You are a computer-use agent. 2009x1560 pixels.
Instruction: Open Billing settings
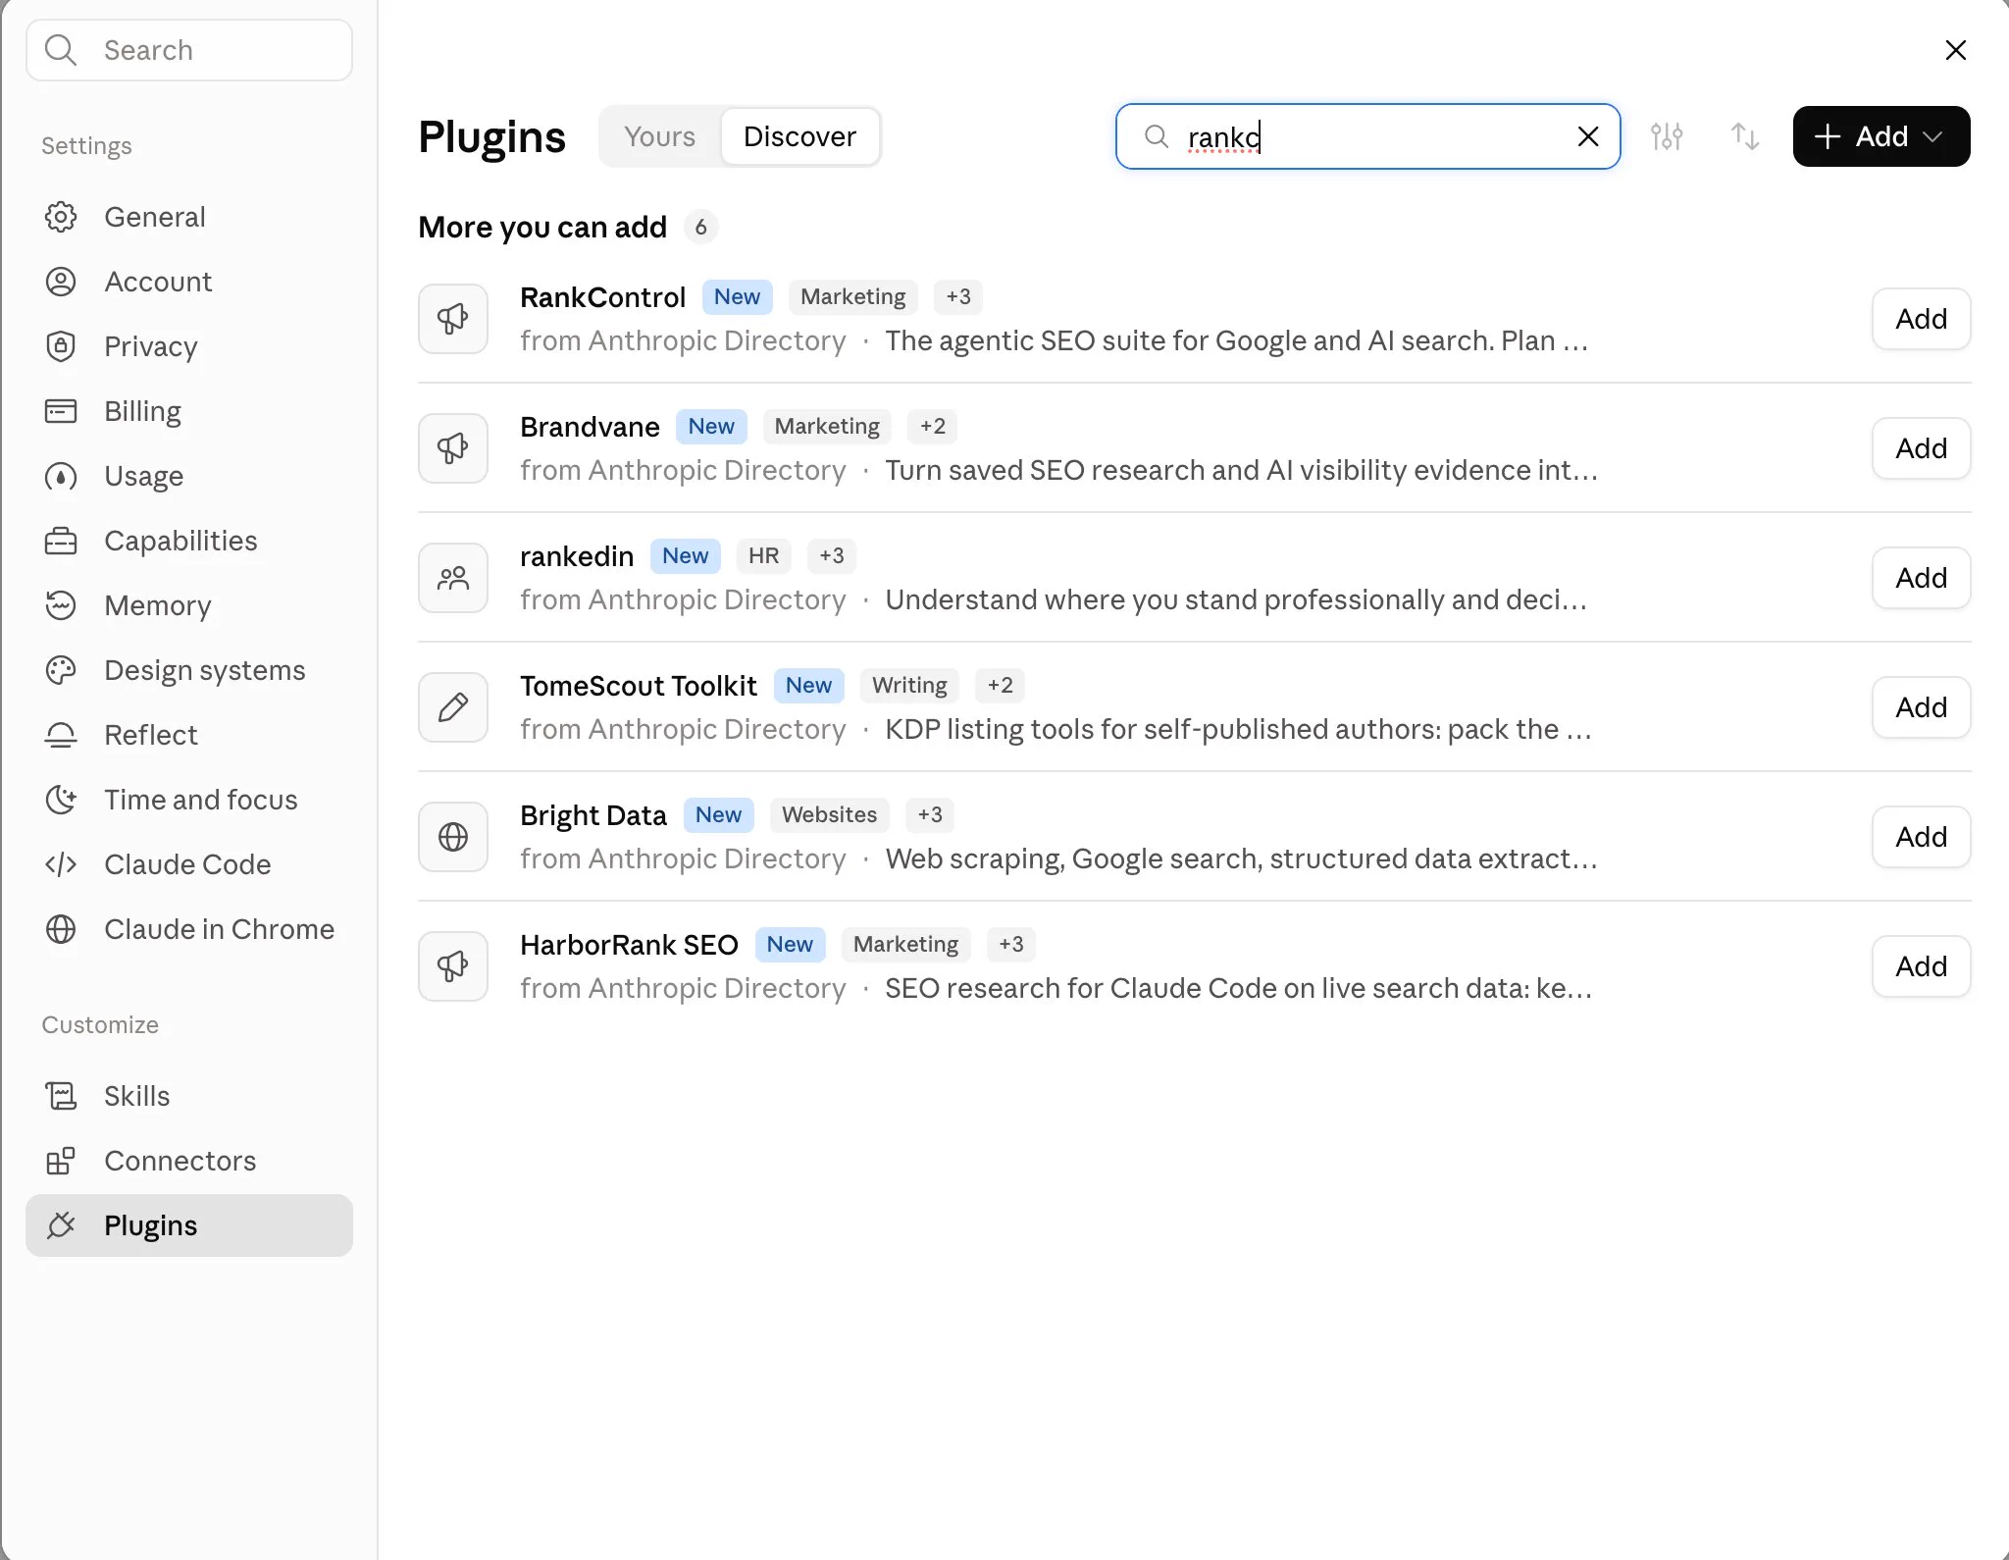point(189,411)
